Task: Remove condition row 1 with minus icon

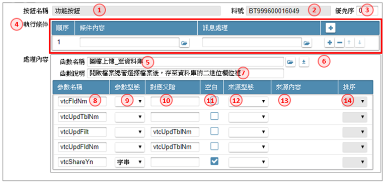Action: 339,43
